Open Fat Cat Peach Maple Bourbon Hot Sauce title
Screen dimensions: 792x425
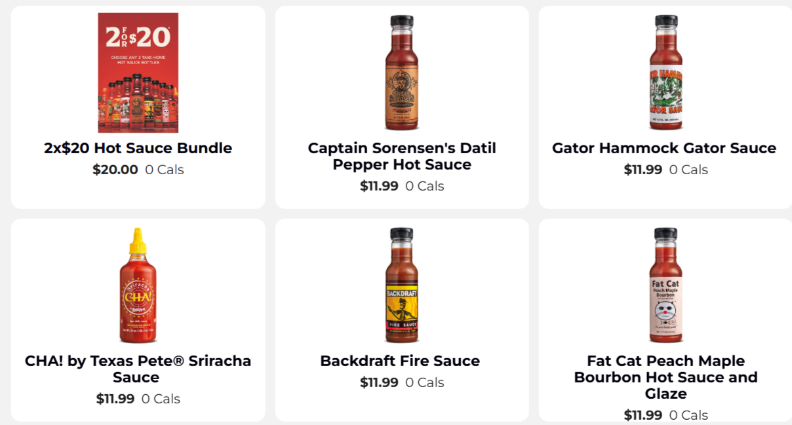point(665,377)
